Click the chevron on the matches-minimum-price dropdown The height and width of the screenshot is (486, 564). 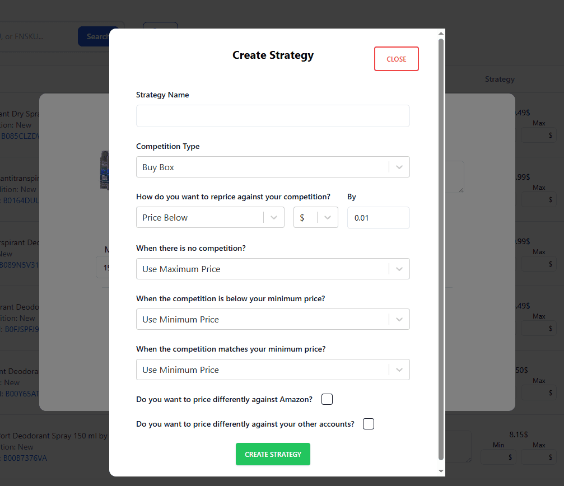pyautogui.click(x=399, y=370)
